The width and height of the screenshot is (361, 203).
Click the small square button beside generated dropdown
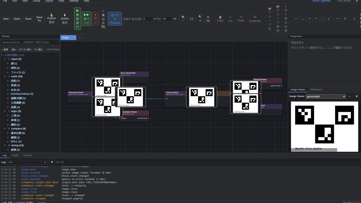350,96
